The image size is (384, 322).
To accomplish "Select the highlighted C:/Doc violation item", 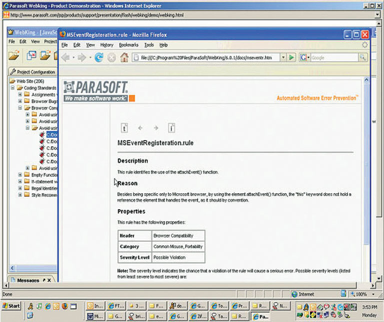I will pos(52,135).
